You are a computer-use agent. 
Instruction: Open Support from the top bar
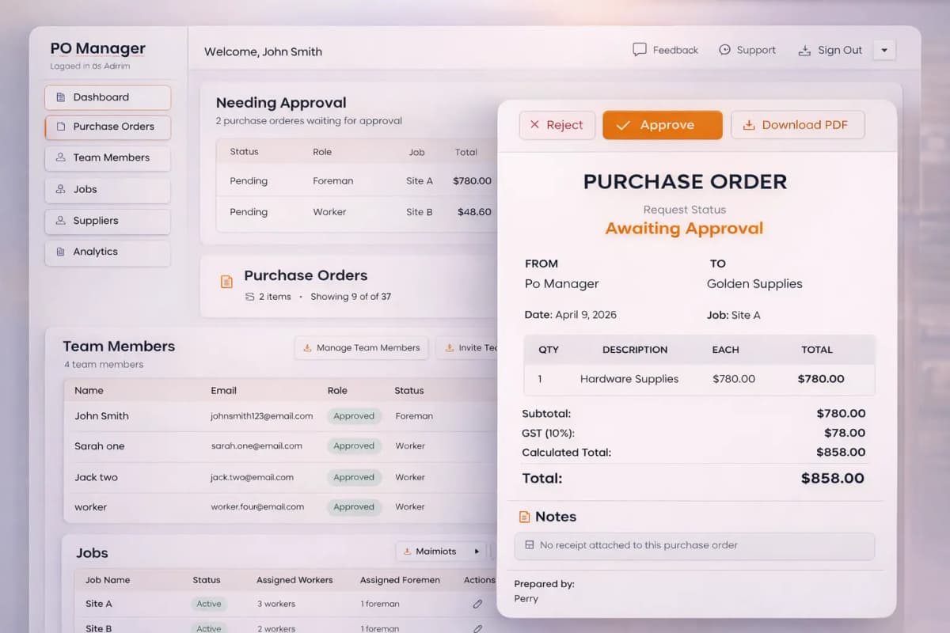[x=747, y=49]
